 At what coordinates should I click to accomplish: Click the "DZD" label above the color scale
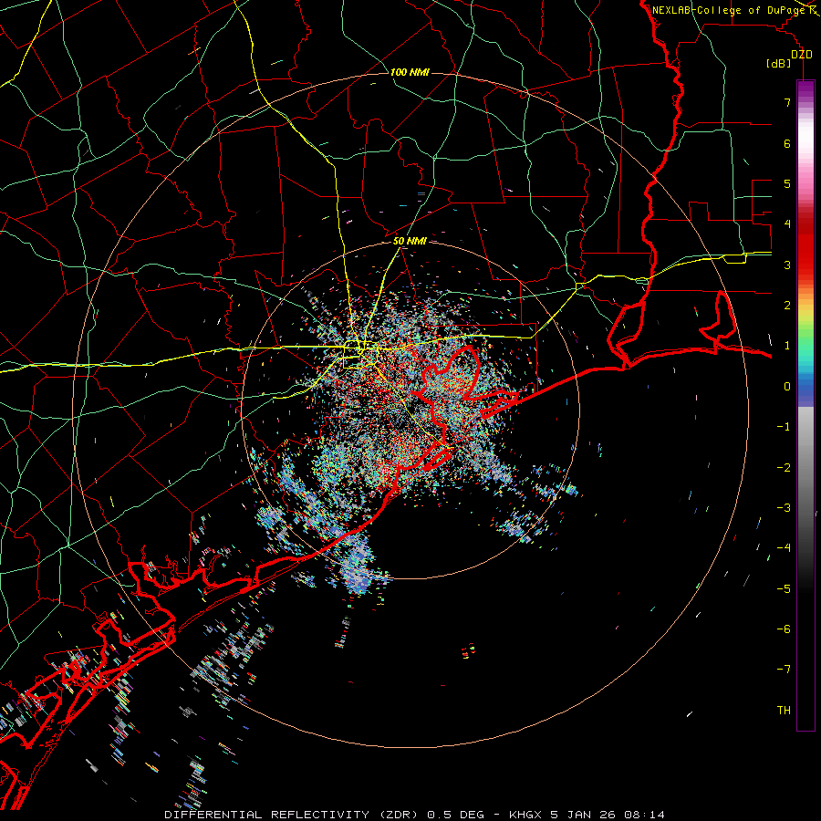point(802,55)
